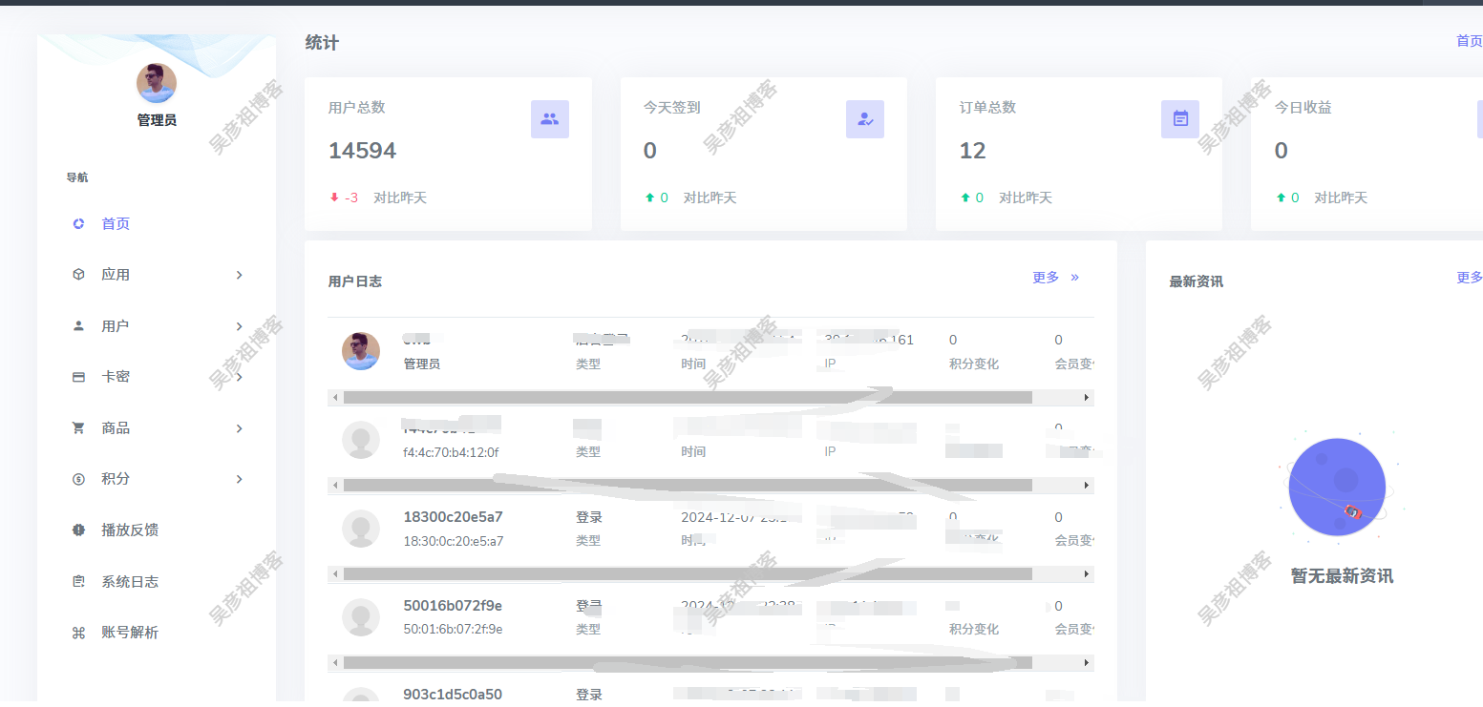Click the 首页 breadcrumb link at top right
This screenshot has height=707, width=1483.
tap(1469, 41)
